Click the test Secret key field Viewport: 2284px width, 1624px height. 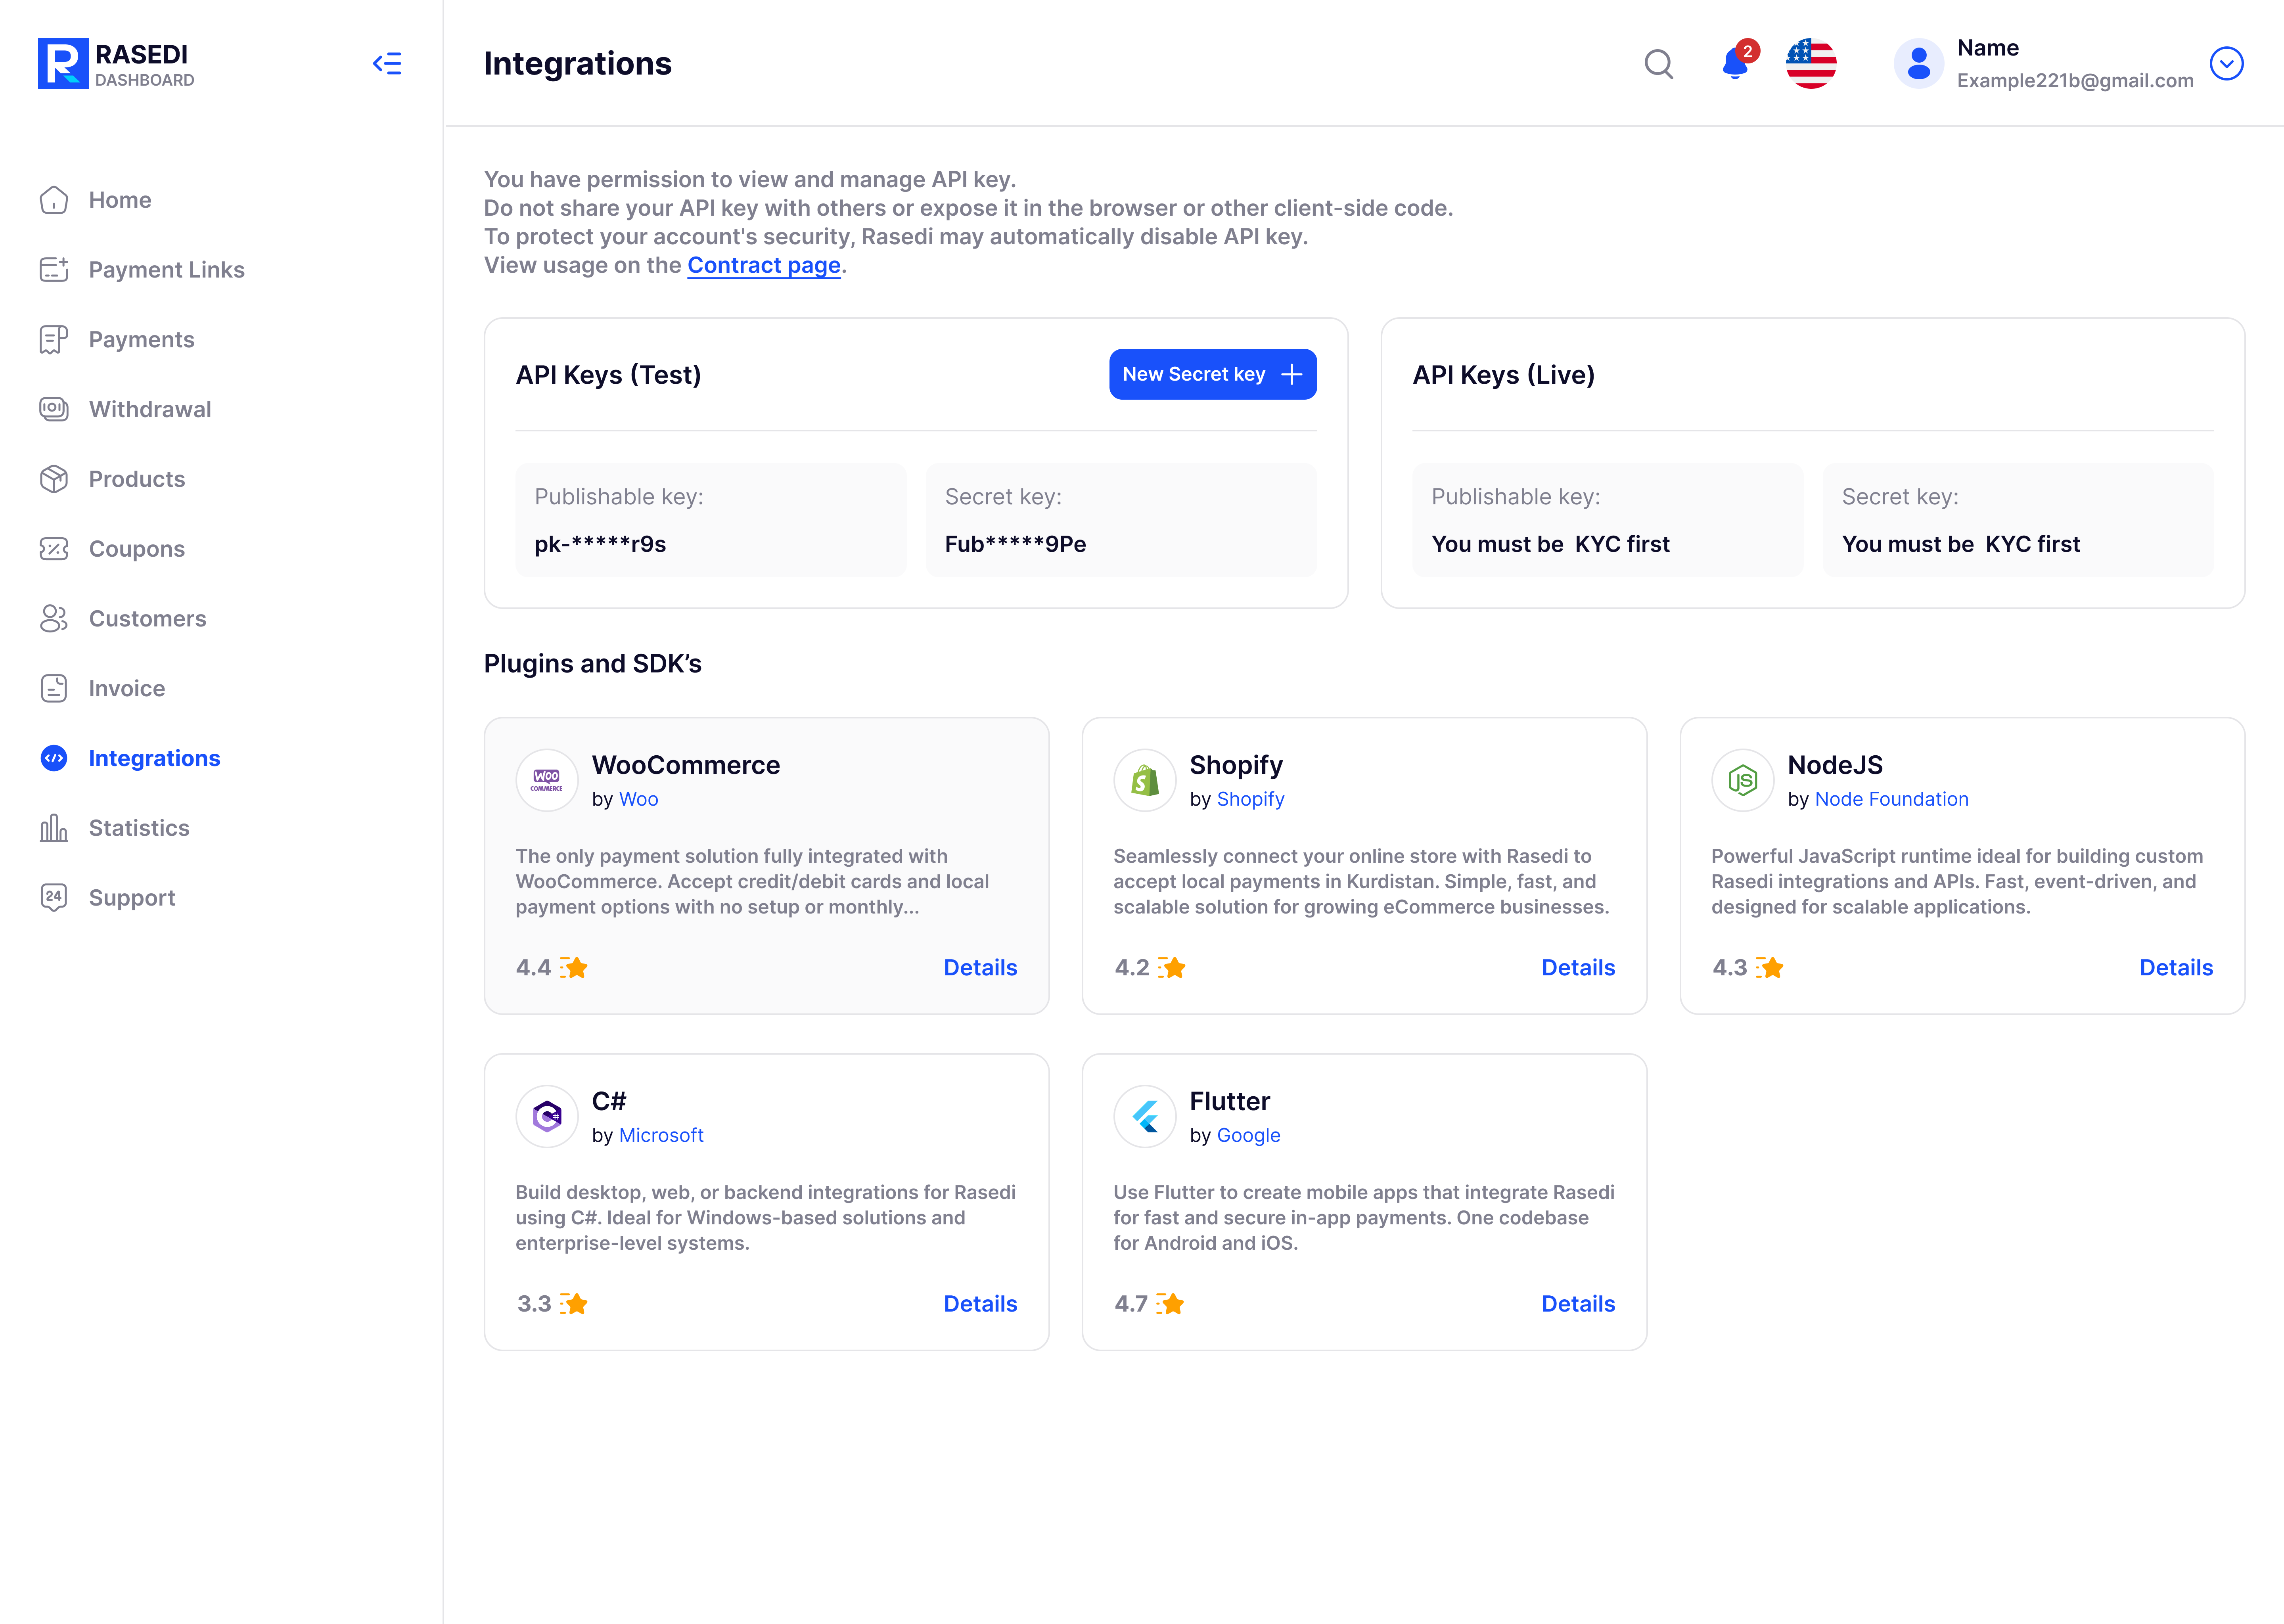(x=1120, y=520)
